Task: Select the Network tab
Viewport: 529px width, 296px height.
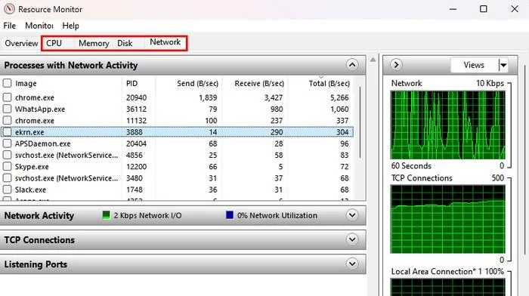Action: [165, 42]
